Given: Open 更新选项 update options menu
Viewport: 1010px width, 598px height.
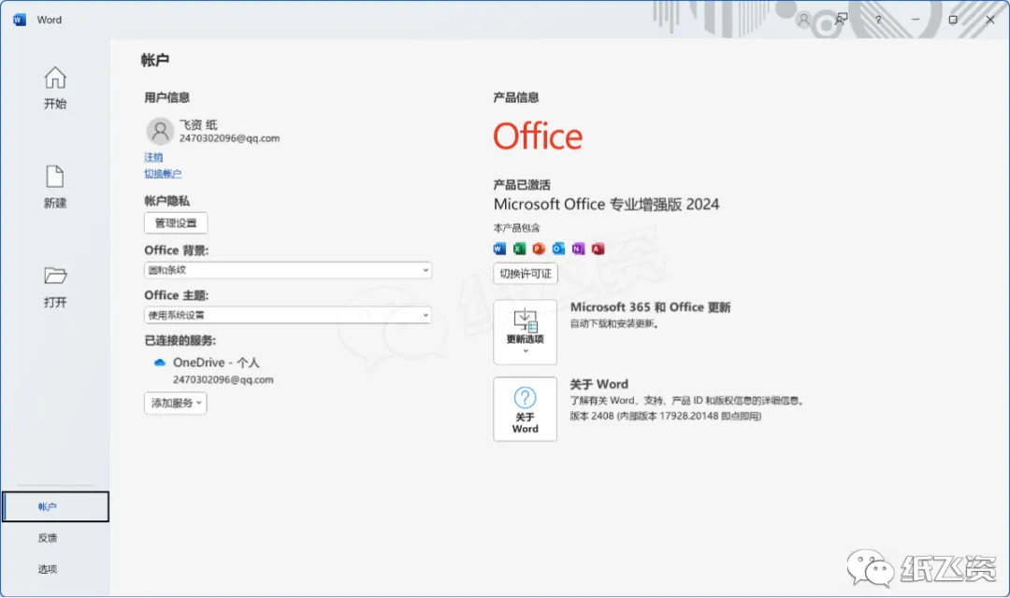Looking at the screenshot, I should coord(525,332).
